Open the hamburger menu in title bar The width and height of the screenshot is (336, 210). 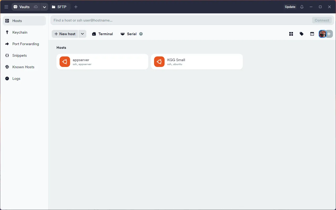pyautogui.click(x=6, y=7)
